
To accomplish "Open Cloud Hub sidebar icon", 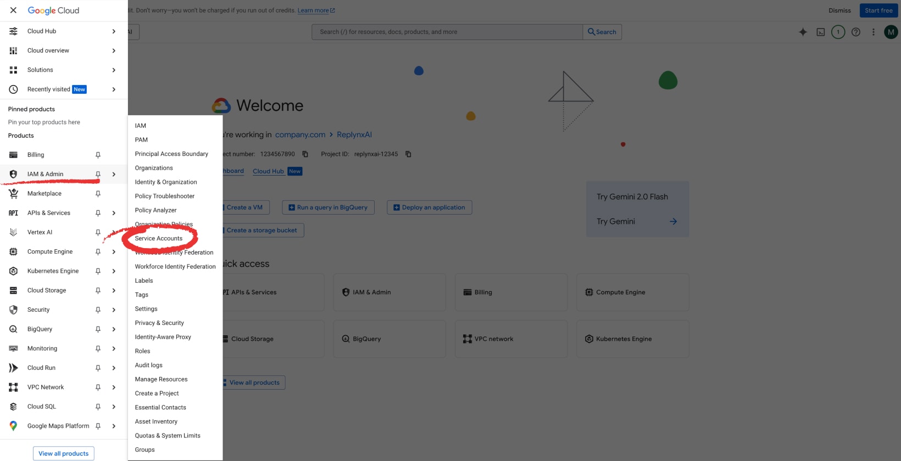I will tap(13, 31).
